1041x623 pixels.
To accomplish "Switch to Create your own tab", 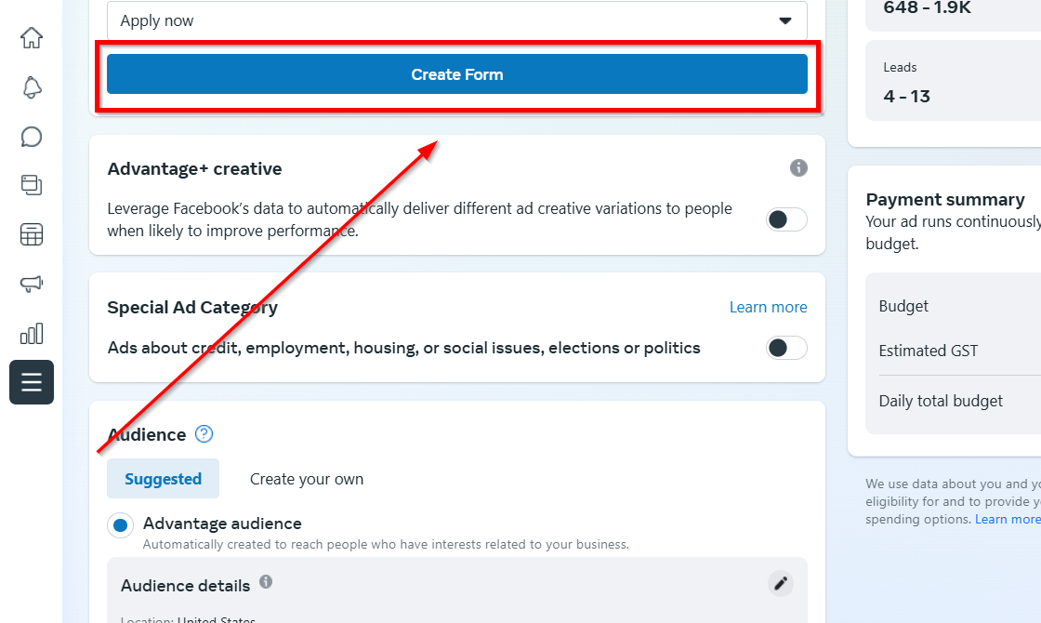I will coord(307,479).
